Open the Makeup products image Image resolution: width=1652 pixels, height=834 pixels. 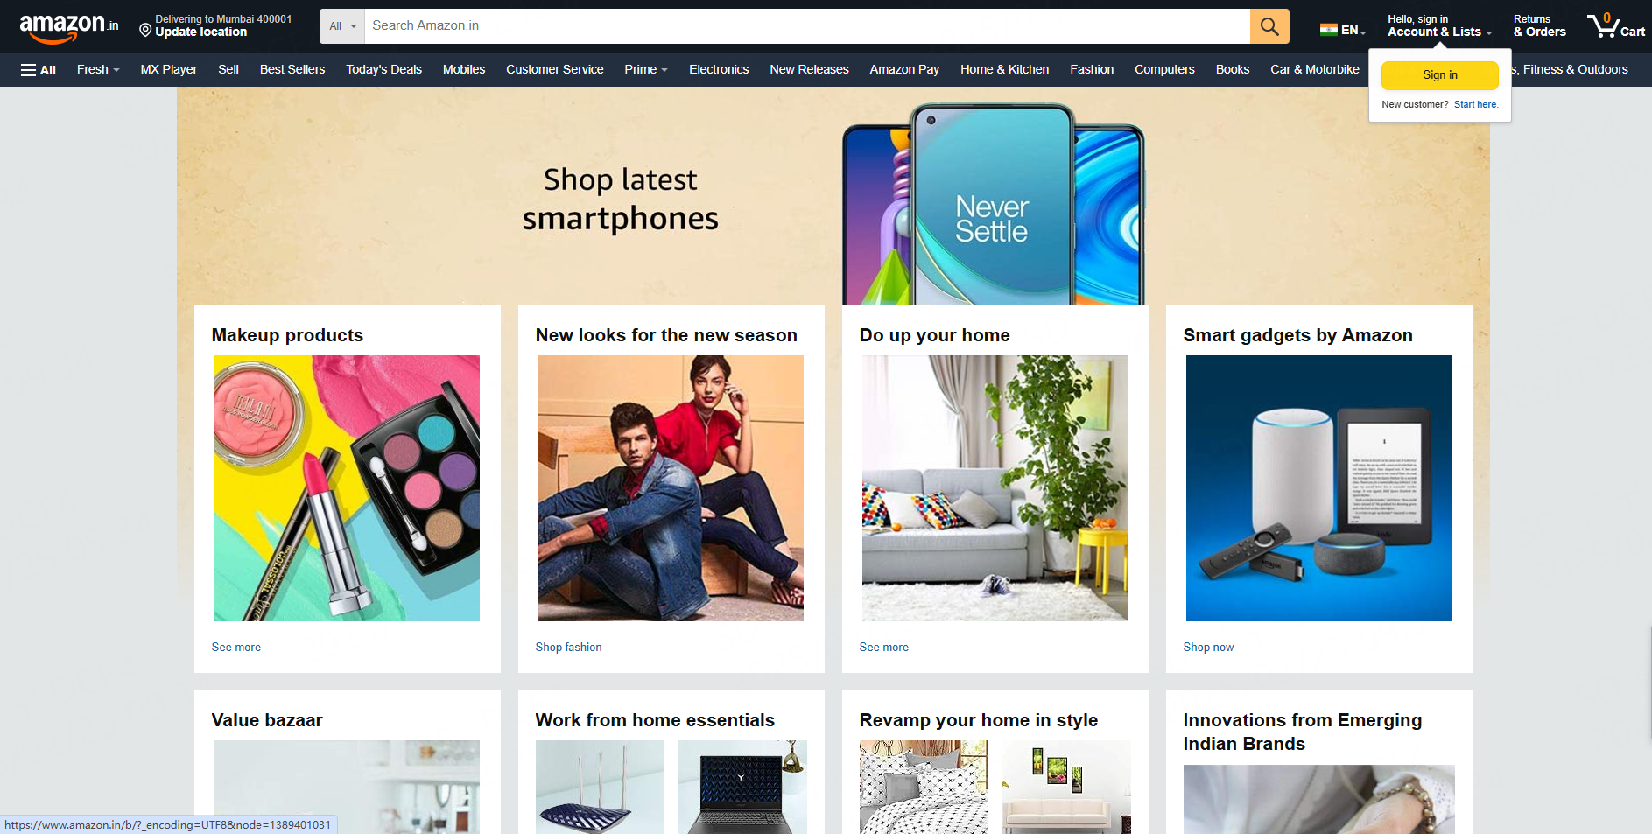coord(347,488)
